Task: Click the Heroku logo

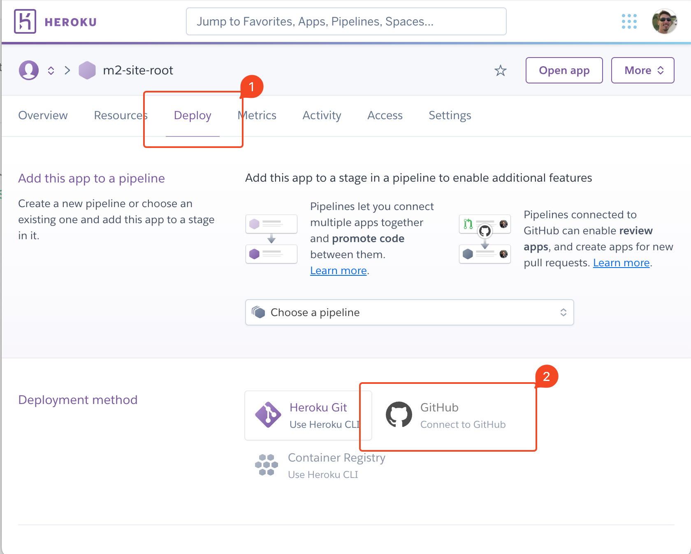Action: [25, 21]
